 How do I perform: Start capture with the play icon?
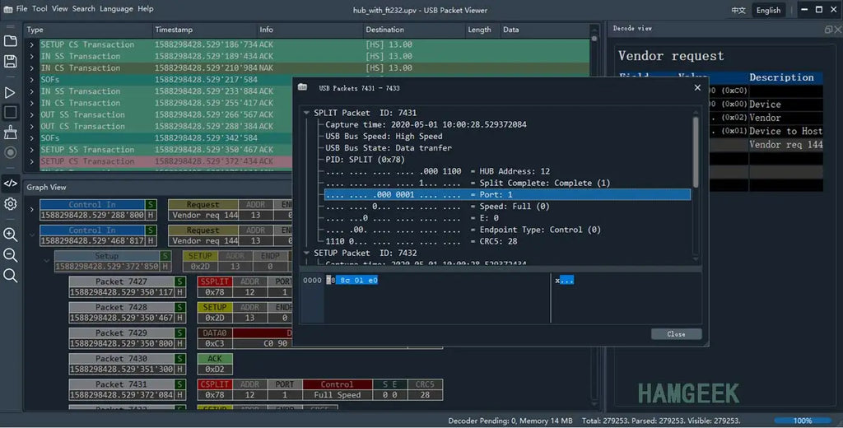(x=10, y=92)
